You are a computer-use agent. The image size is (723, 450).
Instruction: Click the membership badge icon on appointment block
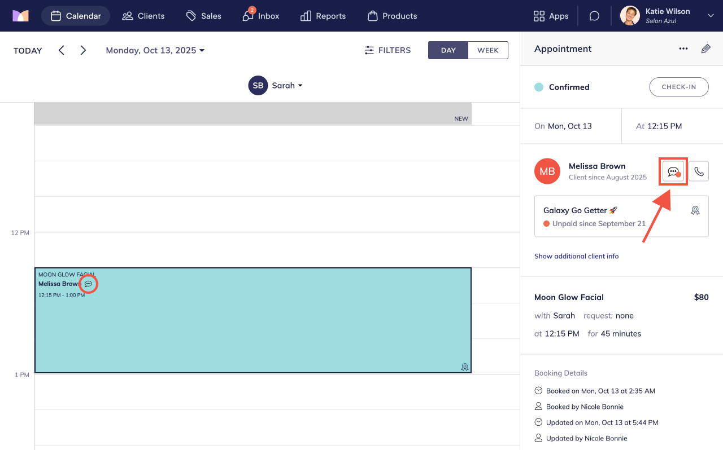click(x=465, y=367)
